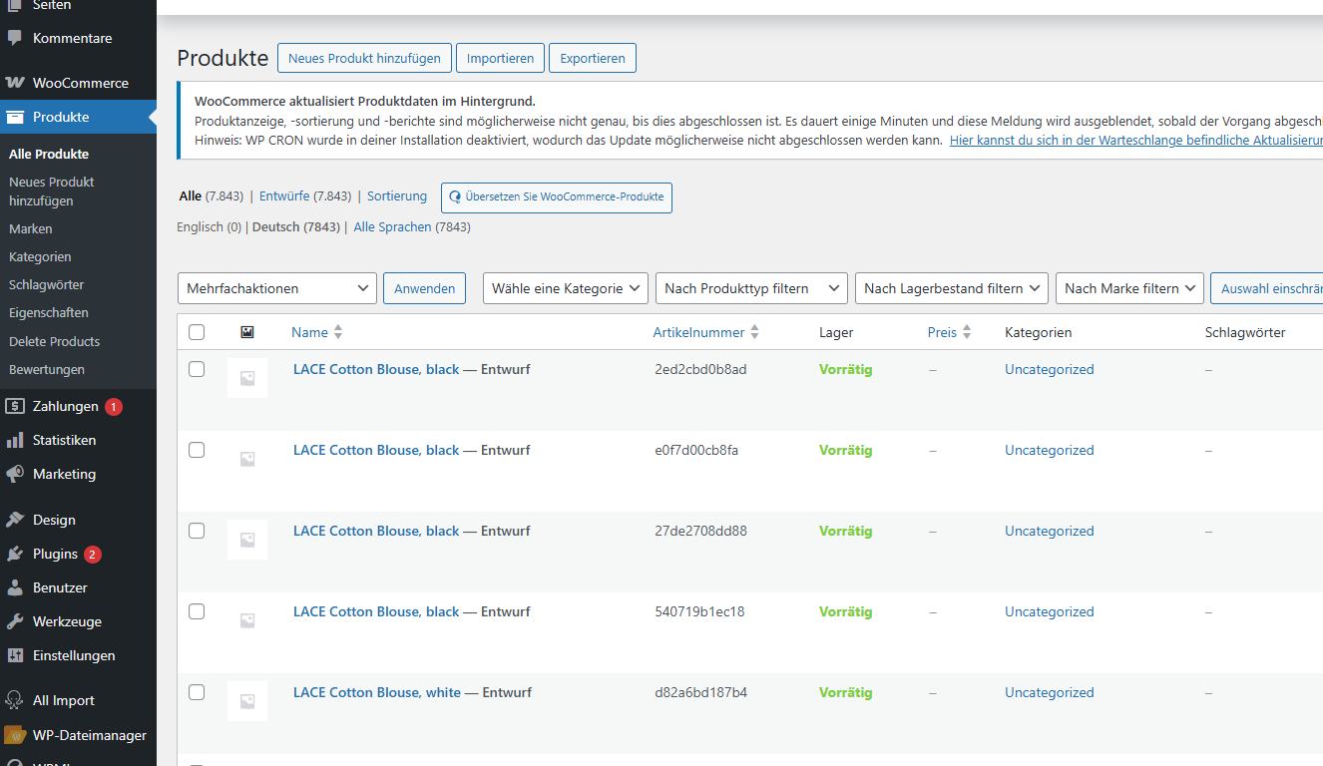Check the box for product 2ed2cbd0b8ad
The image size is (1323, 766).
(x=197, y=369)
